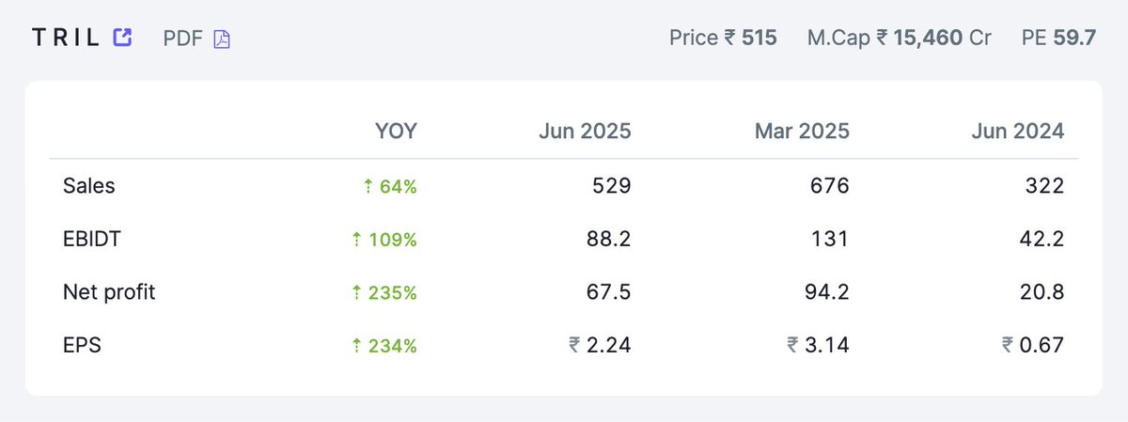The image size is (1128, 422).
Task: Click the EPS row label
Action: click(x=82, y=346)
